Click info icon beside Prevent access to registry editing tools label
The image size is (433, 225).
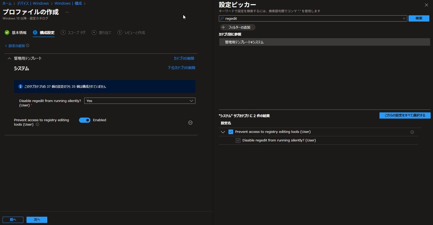37,125
